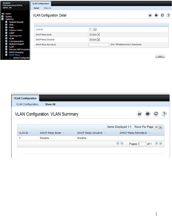Image resolution: width=172 pixels, height=216 pixels.
Task: Sort by DHCP Relay Mode column arrow
Action: 63,133
